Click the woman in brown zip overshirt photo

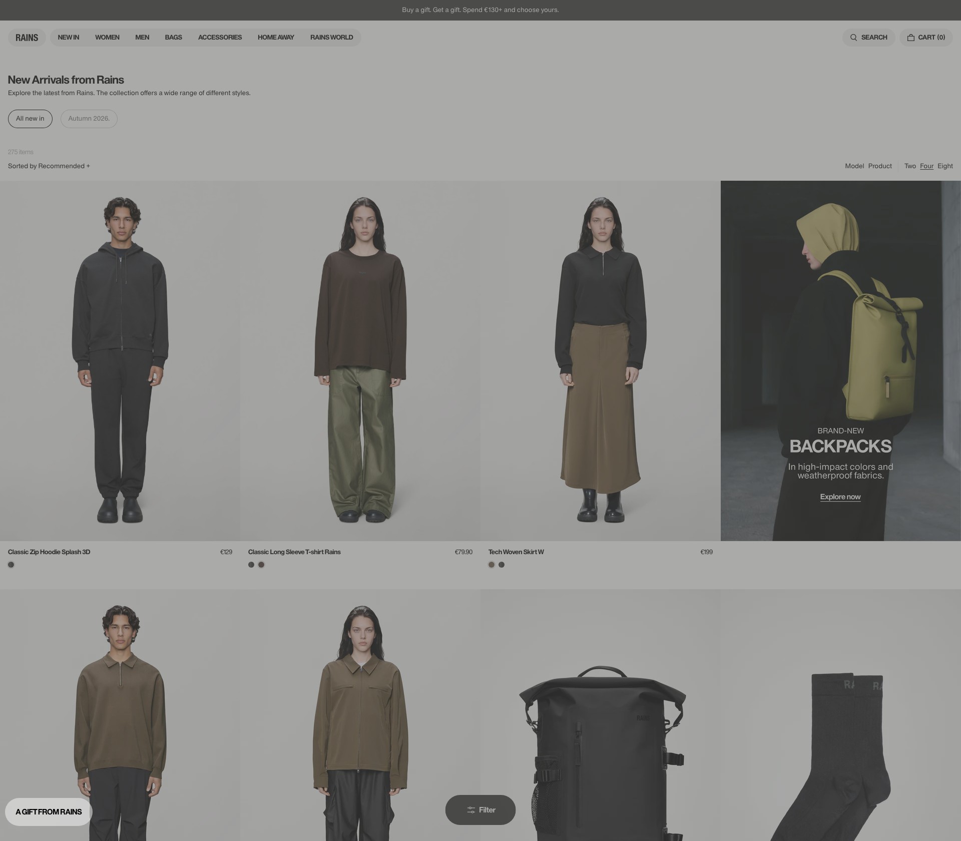click(x=360, y=715)
